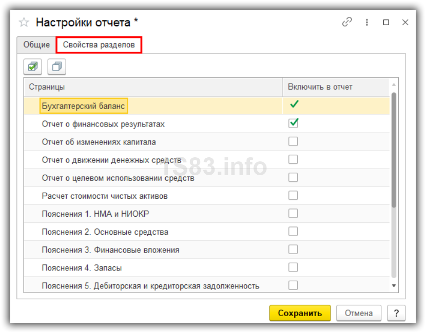This screenshot has height=333, width=426.
Task: Click the Пояснения 1. НМА и НИОКР row
Action: coord(207,214)
